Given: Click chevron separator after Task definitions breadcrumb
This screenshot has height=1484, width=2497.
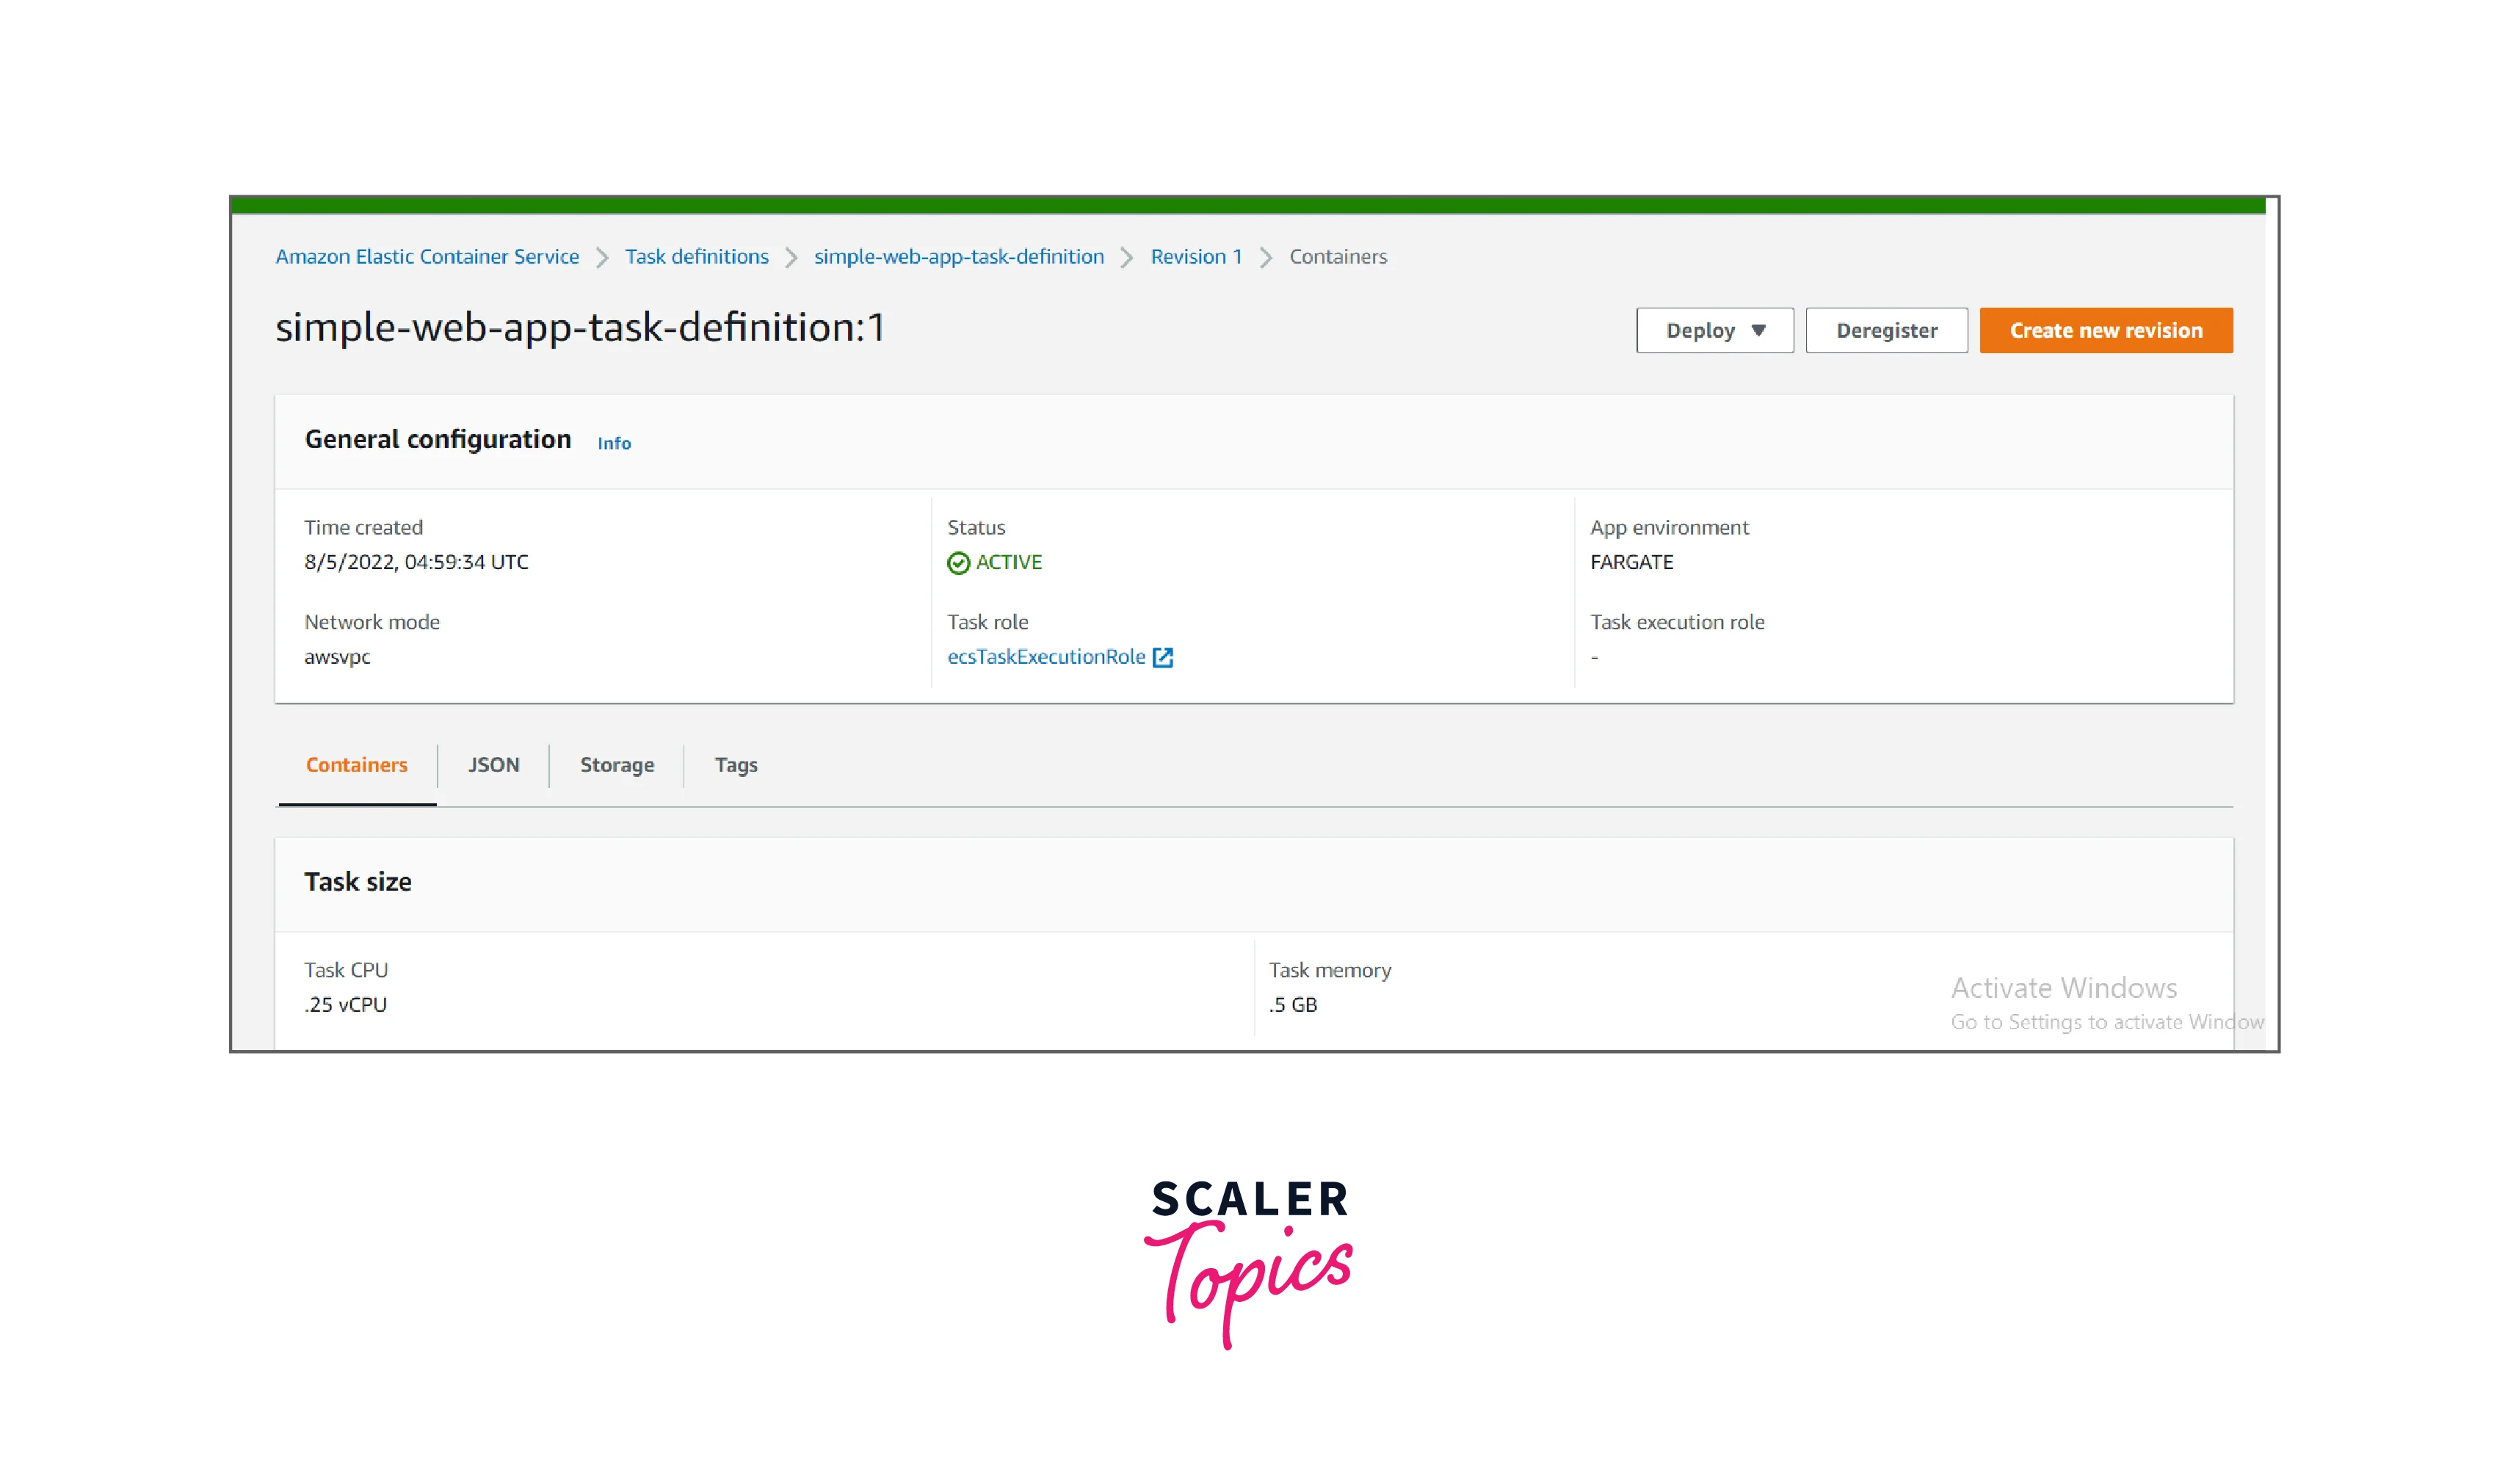Looking at the screenshot, I should coord(791,258).
